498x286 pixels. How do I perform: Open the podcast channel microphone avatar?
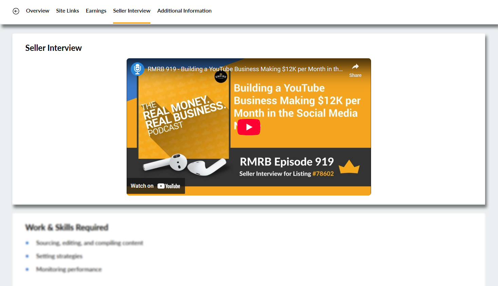coord(137,69)
